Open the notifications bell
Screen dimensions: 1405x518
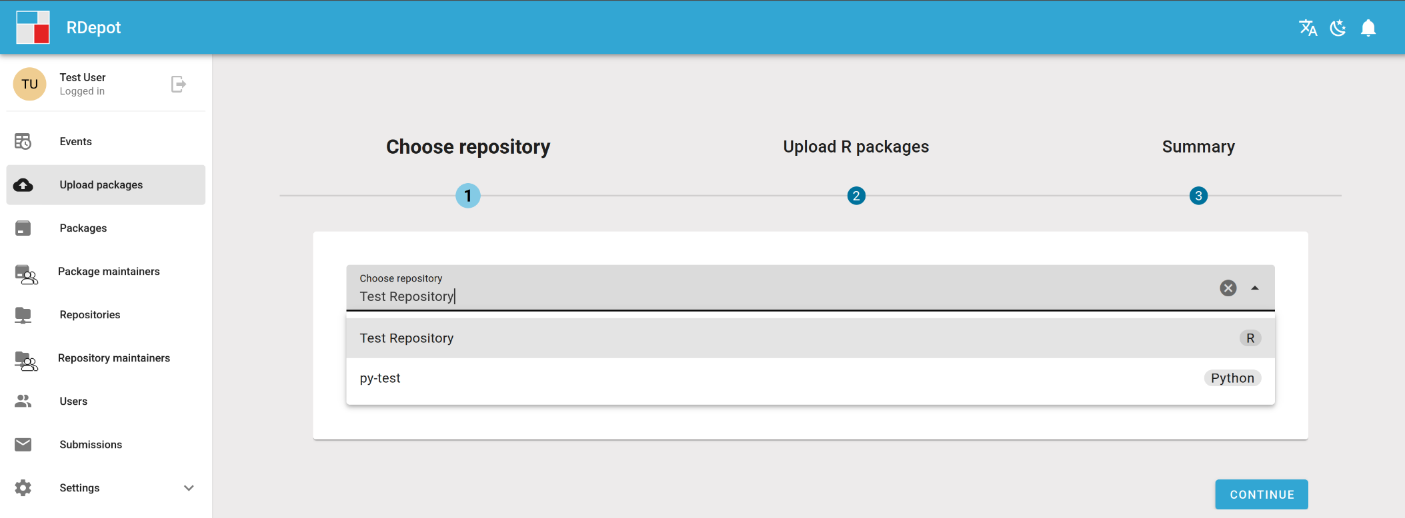[x=1368, y=27]
